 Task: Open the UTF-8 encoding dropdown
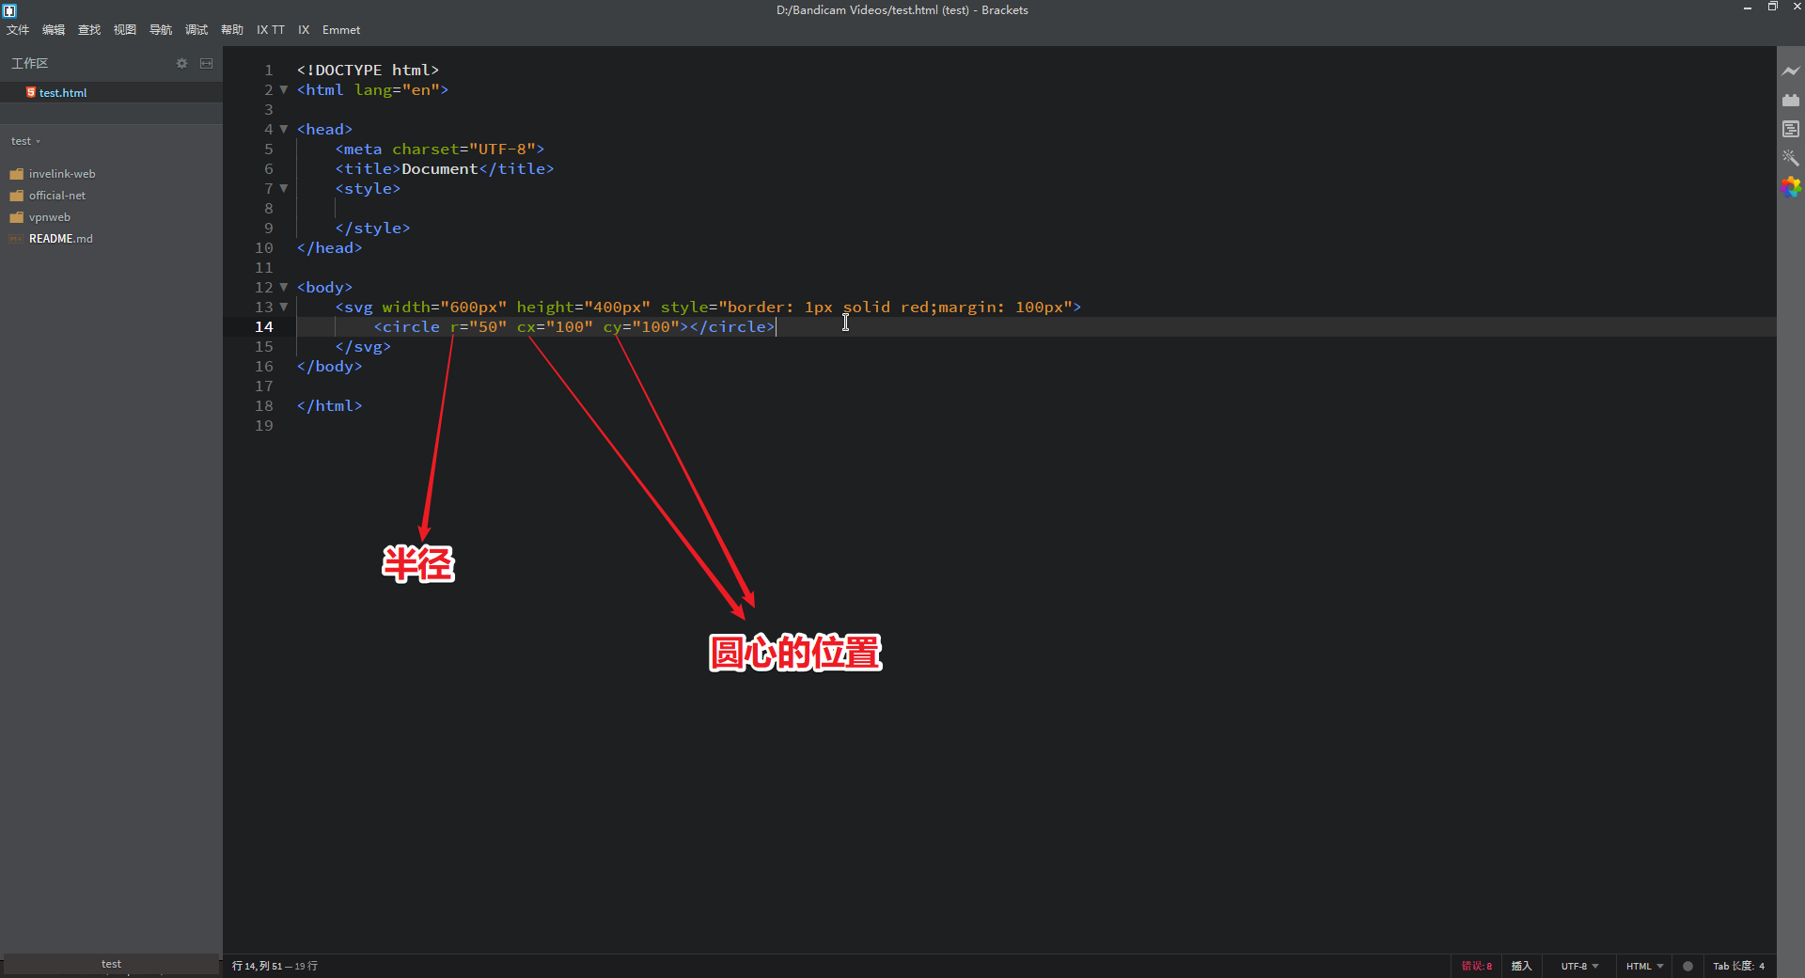[x=1579, y=966]
